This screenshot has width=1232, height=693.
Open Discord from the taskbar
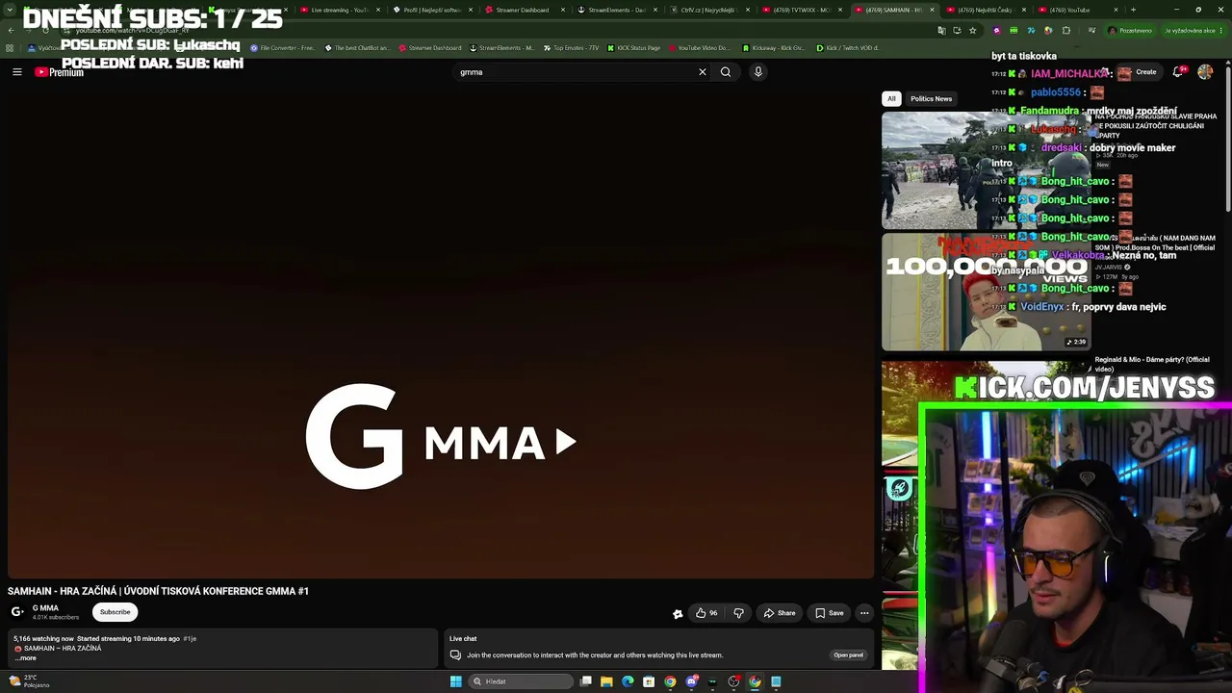pos(691,681)
